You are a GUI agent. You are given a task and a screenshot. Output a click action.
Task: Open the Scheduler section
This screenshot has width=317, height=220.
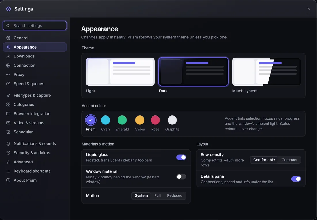(x=35, y=132)
